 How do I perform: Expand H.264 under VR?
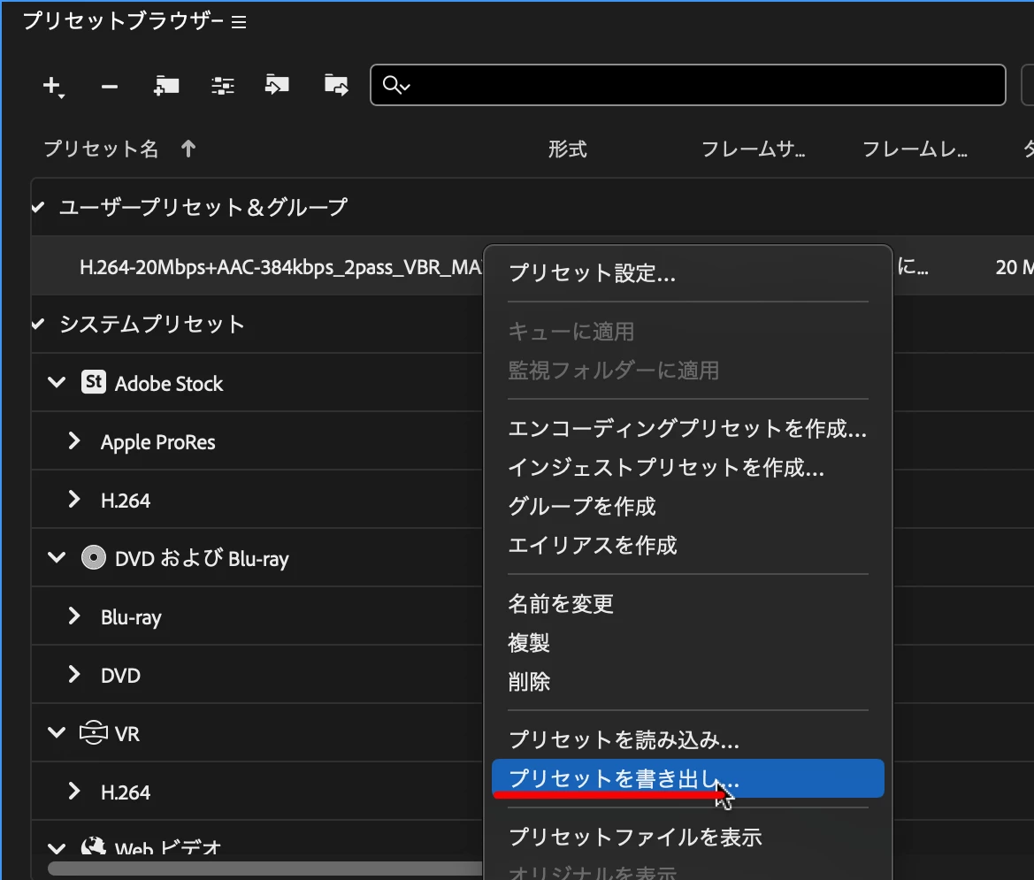pyautogui.click(x=74, y=791)
